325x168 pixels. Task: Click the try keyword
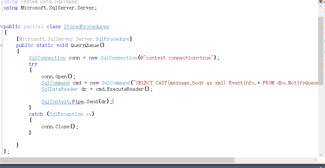point(33,64)
